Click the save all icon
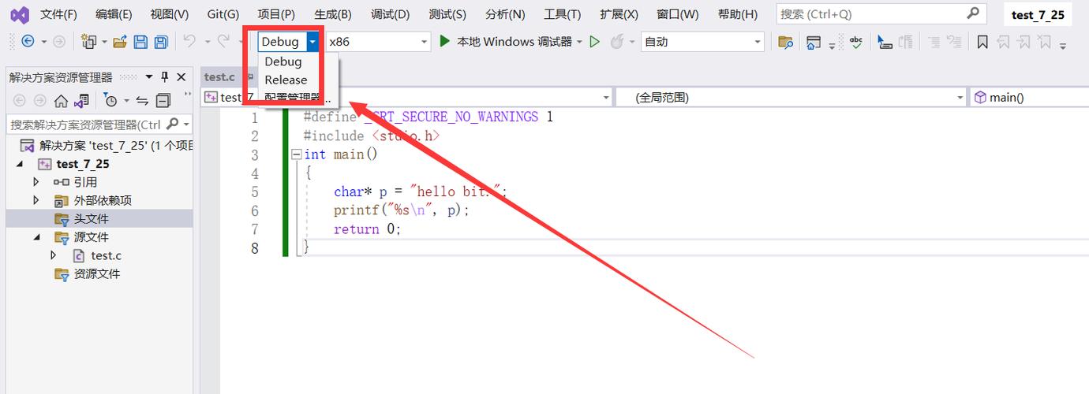Viewport: 1089px width, 394px height. (x=161, y=42)
